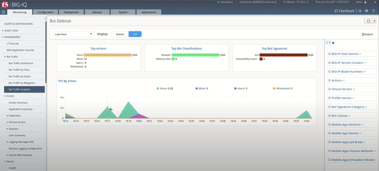Click the Export button
The image size is (379, 171).
(x=367, y=34)
